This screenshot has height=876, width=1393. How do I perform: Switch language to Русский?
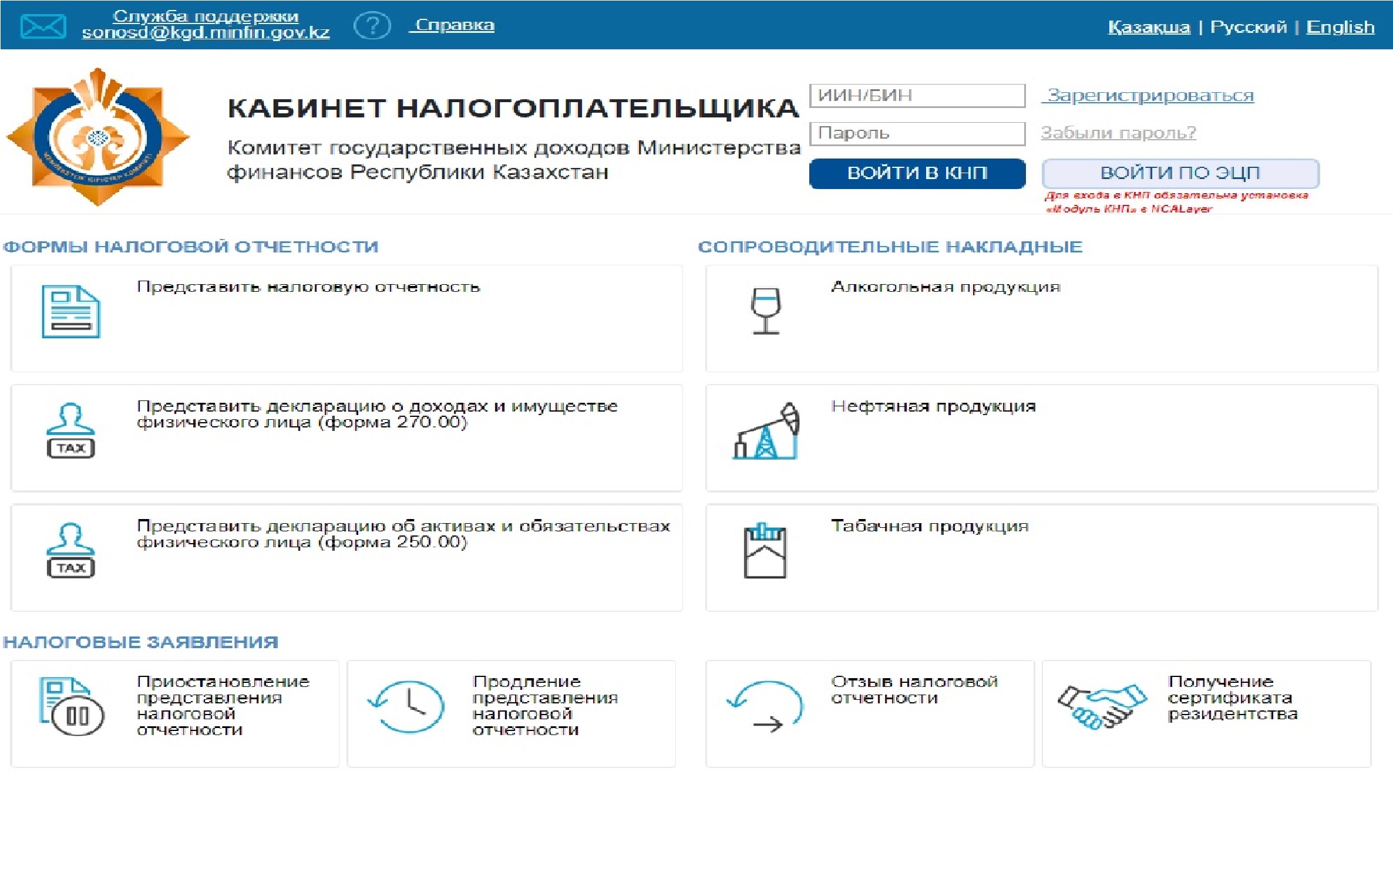1248,27
